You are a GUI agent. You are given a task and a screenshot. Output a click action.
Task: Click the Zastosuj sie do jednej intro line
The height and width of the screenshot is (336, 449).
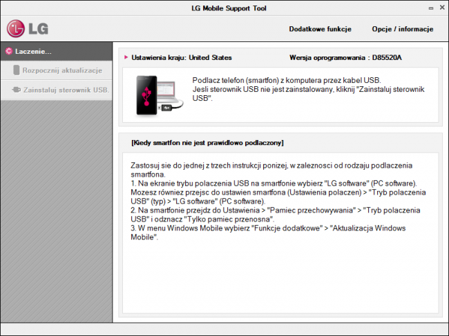click(x=271, y=170)
